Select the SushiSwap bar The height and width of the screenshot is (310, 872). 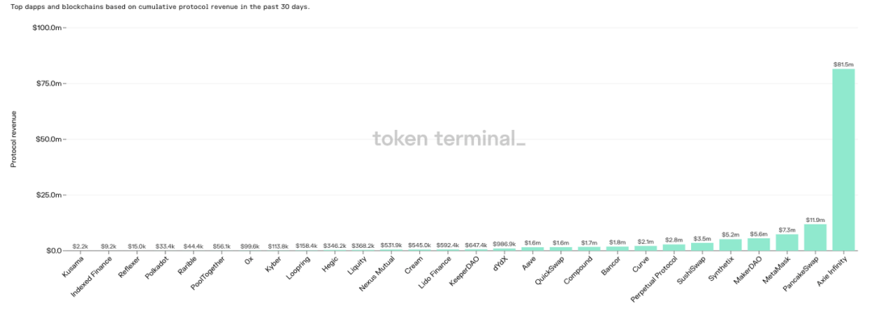tap(702, 247)
